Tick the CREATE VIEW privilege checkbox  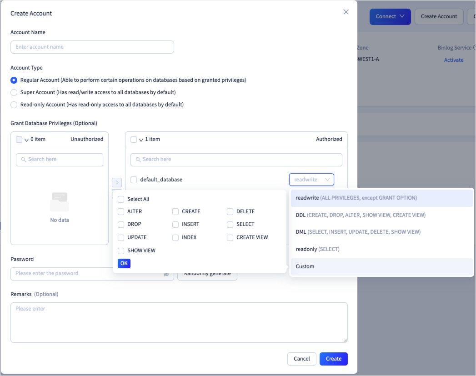tap(230, 237)
